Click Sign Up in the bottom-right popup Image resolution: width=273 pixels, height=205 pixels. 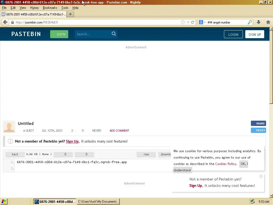pos(195,186)
